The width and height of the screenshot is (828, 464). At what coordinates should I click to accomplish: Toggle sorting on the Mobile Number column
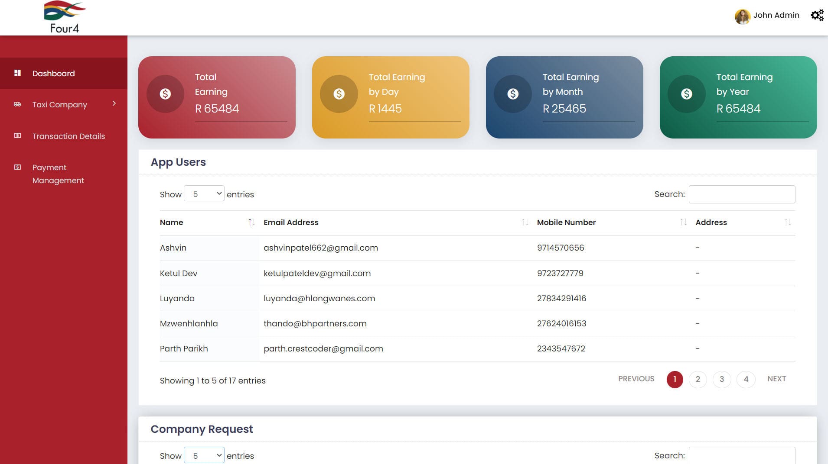[x=683, y=222]
